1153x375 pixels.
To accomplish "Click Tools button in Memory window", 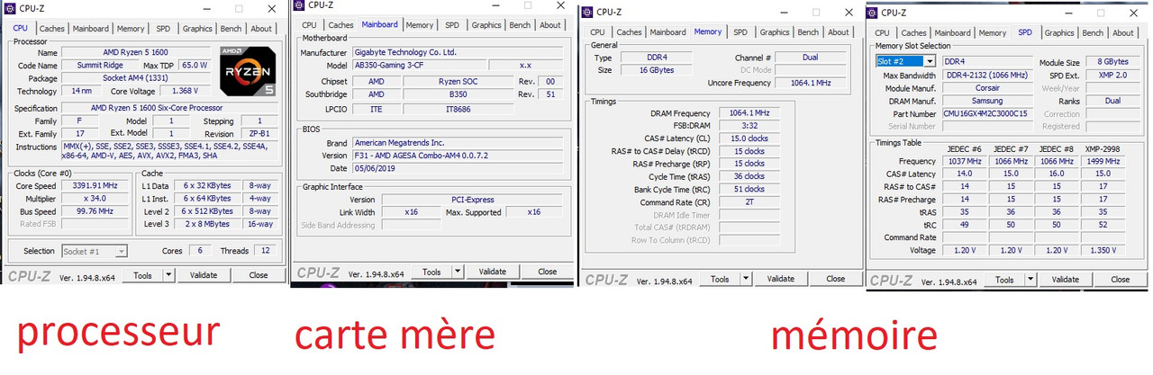I will pos(720,279).
